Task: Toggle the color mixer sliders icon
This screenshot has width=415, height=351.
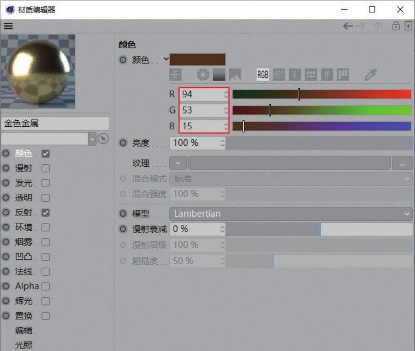Action: click(311, 75)
